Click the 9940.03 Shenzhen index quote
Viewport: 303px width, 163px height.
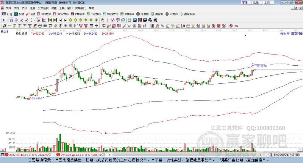(66, 155)
